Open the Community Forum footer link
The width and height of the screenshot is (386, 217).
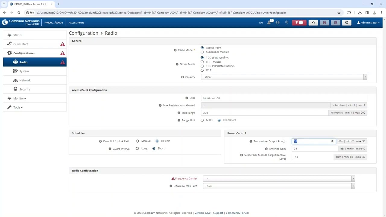coord(237,213)
